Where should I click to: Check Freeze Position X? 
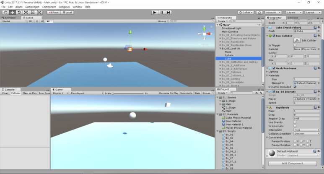pyautogui.click(x=295, y=141)
